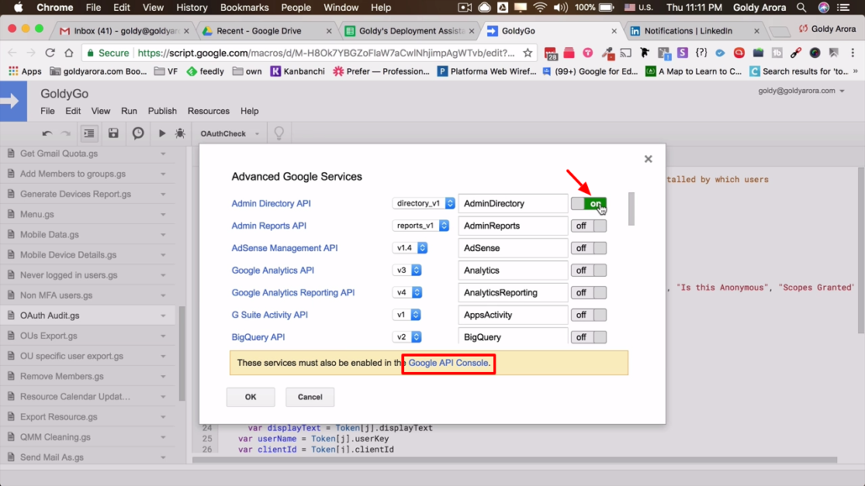Open macOS Spotlight search icon
Screen dimensions: 865x486
tap(801, 8)
